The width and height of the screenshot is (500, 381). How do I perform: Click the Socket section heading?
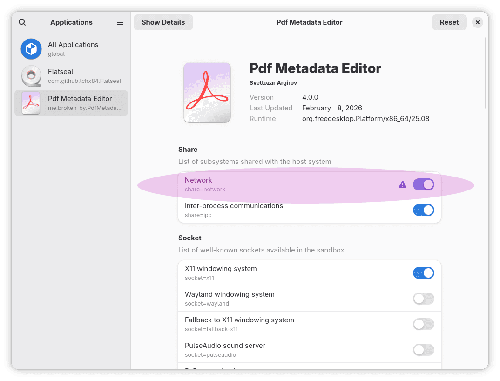tap(190, 238)
